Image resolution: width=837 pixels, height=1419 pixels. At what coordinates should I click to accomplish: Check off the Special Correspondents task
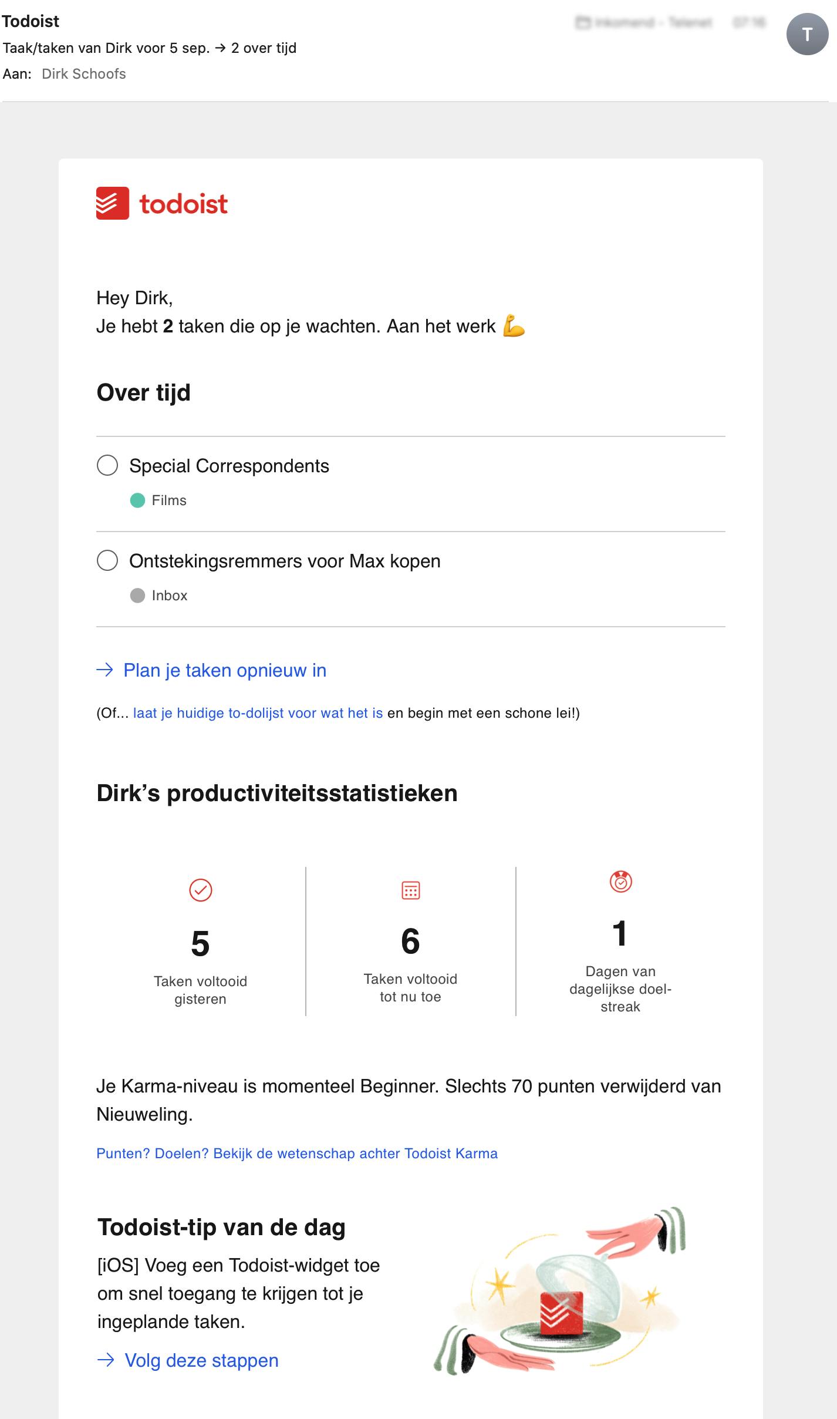107,466
